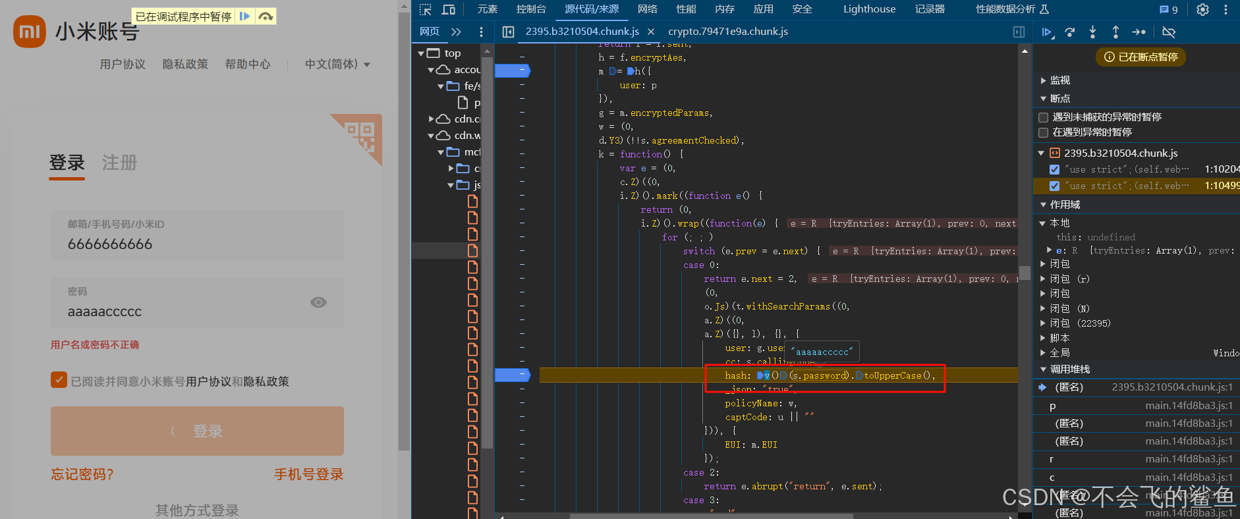1240x519 pixels.
Task: Open the 忘记密码 forgot password link
Action: click(82, 474)
